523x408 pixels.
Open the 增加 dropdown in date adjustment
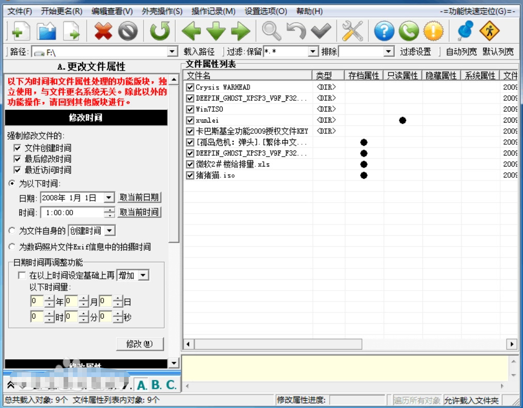[x=144, y=276]
